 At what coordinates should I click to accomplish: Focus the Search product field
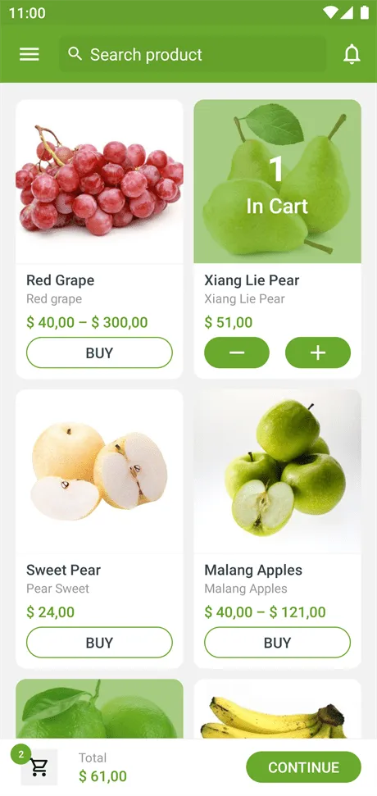click(193, 54)
